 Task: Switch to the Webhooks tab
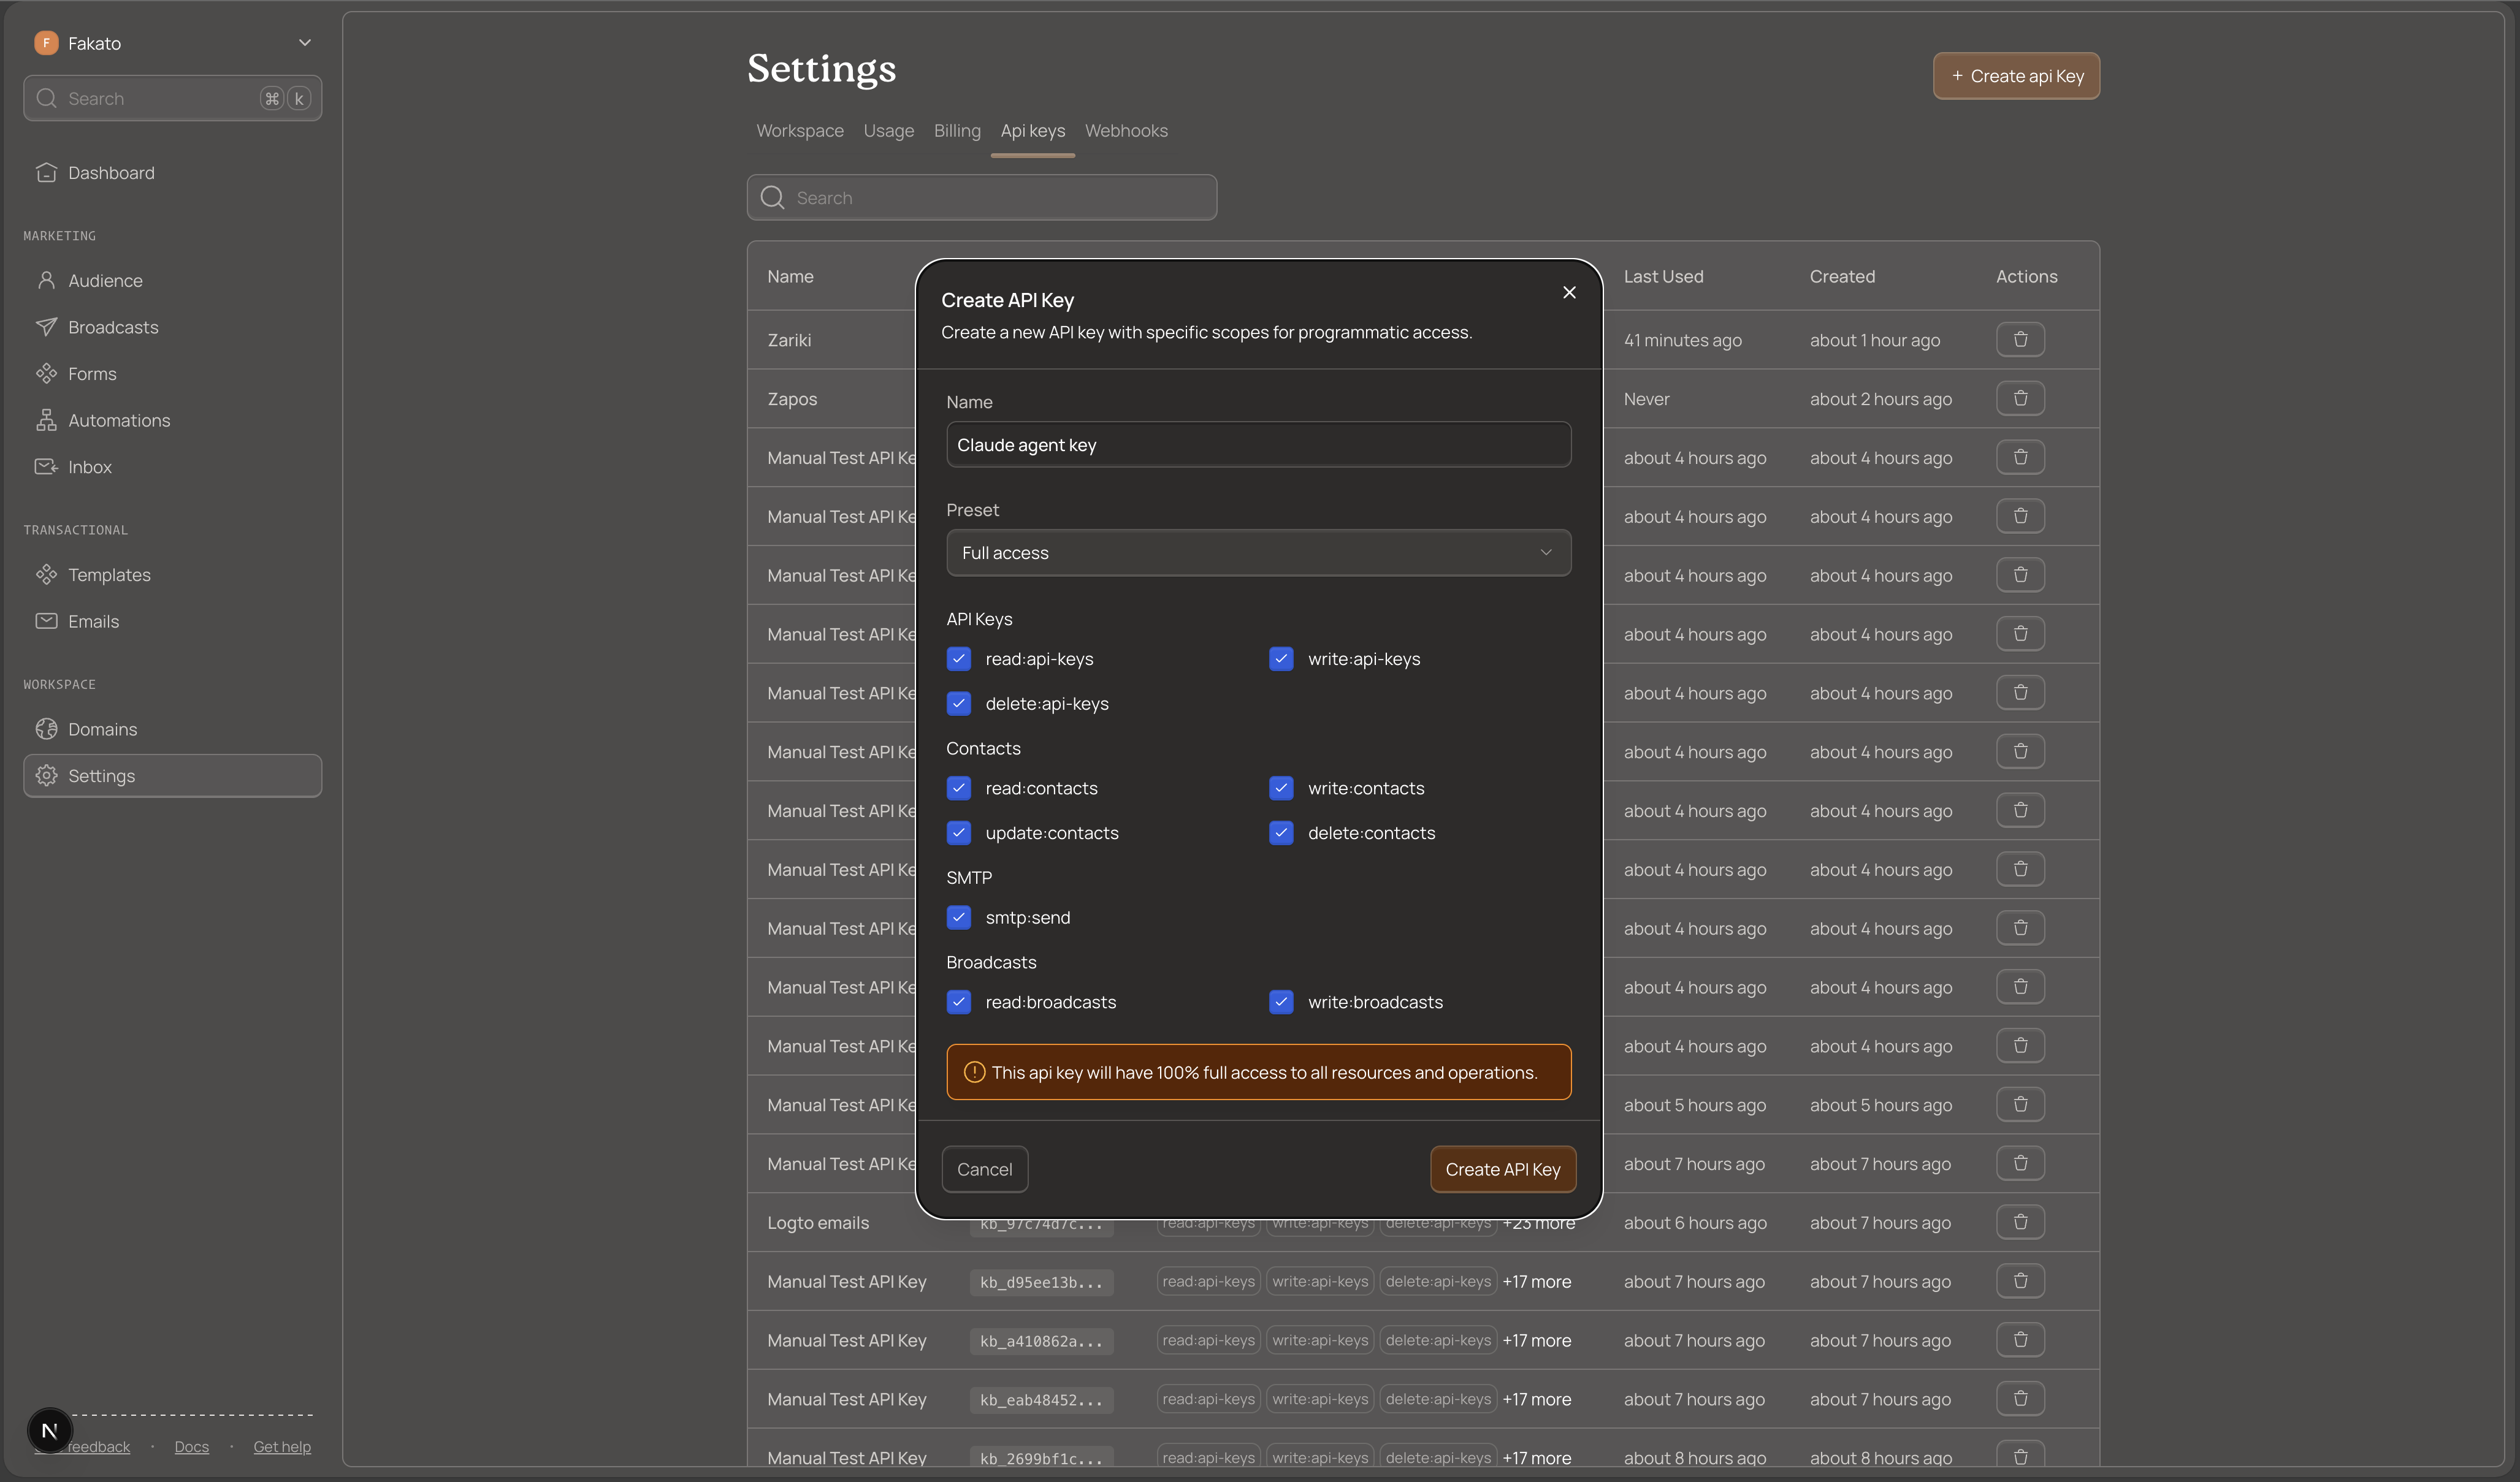click(x=1126, y=131)
